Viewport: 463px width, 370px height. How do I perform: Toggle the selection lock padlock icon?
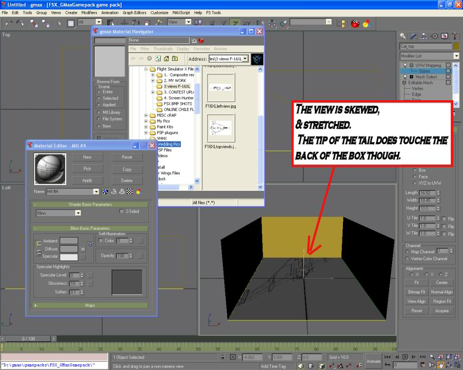(x=222, y=357)
